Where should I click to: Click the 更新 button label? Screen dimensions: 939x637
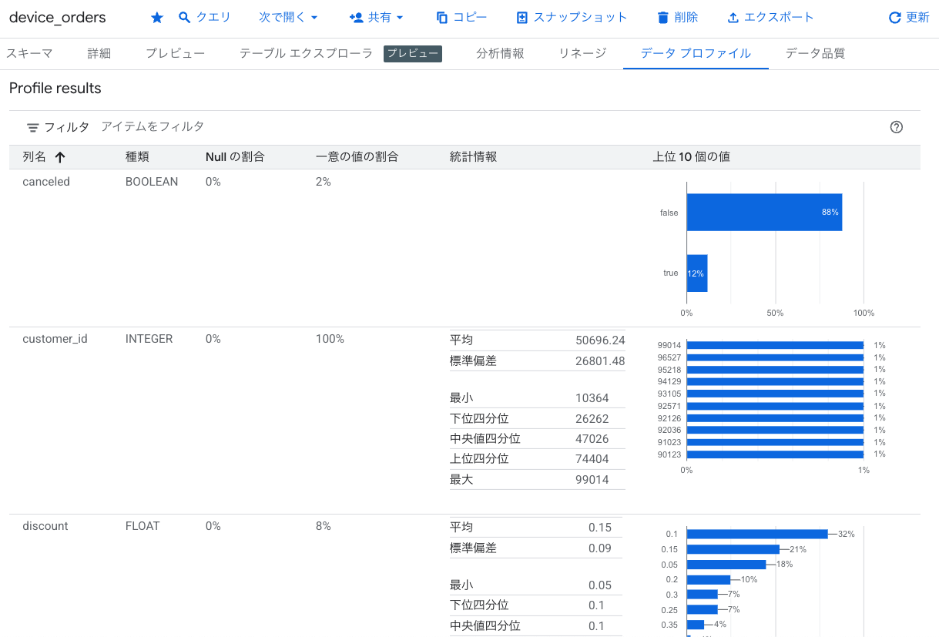[x=918, y=17]
